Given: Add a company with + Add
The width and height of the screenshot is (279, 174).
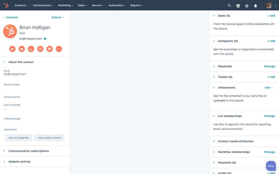Looking at the screenshot, I should tap(271, 41).
